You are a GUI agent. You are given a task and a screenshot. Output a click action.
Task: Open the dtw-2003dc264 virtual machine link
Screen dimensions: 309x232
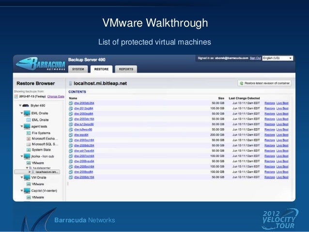[x=84, y=103]
